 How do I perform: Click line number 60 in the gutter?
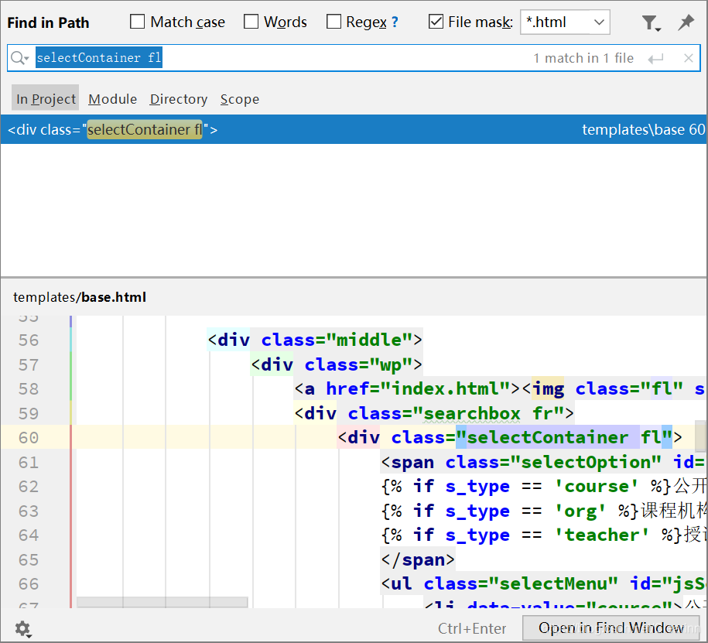29,437
